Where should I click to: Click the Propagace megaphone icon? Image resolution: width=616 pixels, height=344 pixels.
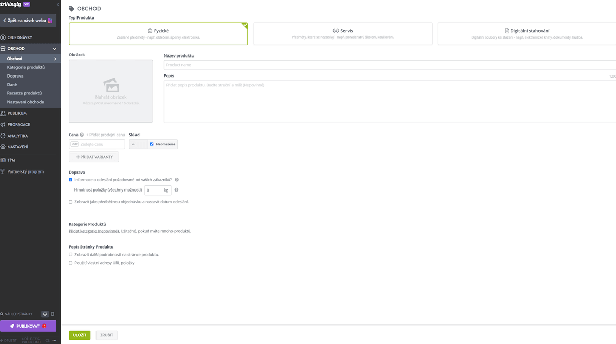(x=3, y=125)
